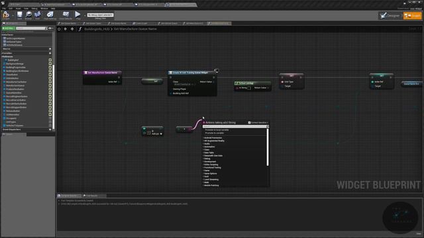Select Promote to variable
The width and height of the screenshot is (424, 238).
[x=215, y=133]
